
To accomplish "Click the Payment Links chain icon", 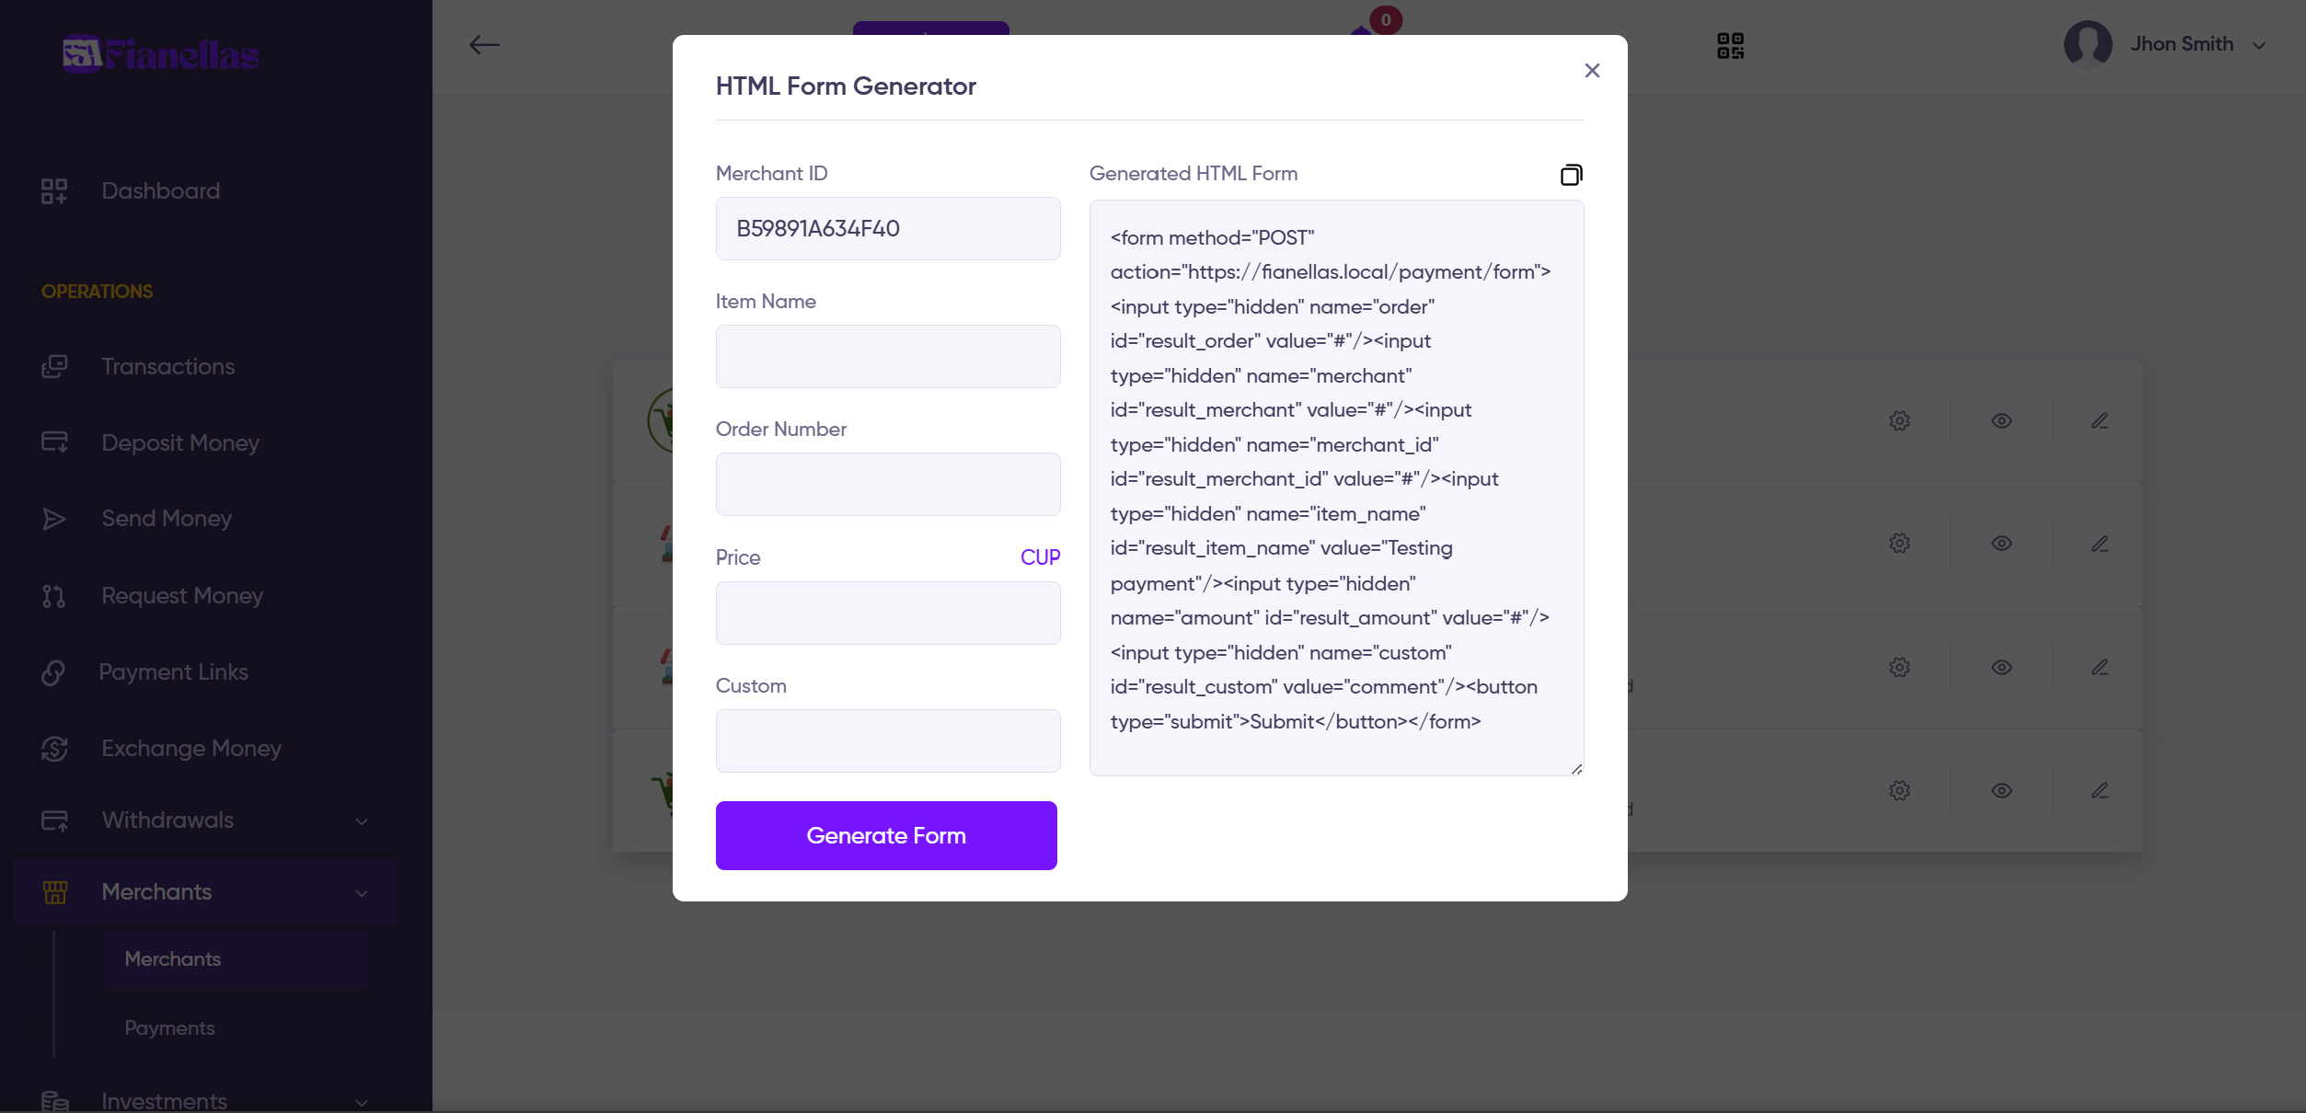I will [x=53, y=672].
